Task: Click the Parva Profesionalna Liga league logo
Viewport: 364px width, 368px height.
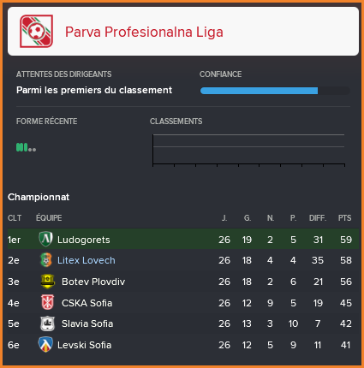Action: coord(36,31)
